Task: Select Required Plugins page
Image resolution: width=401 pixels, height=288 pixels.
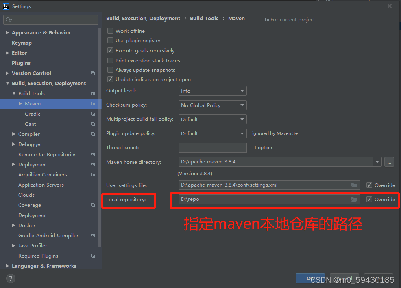Action: click(38, 256)
